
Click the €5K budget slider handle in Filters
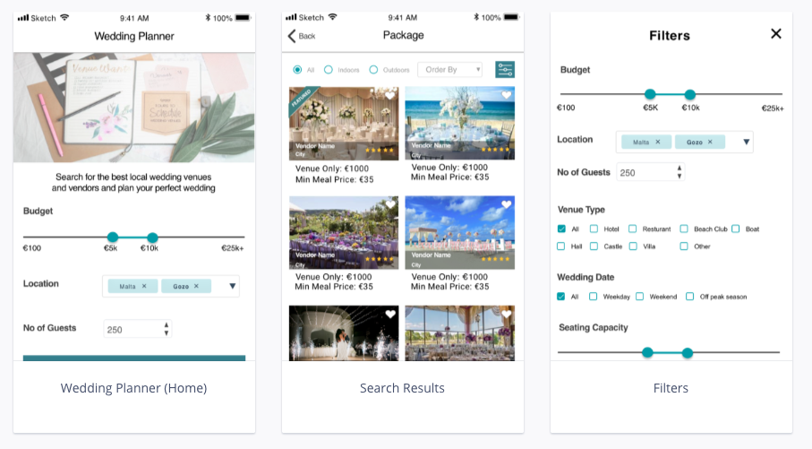650,94
